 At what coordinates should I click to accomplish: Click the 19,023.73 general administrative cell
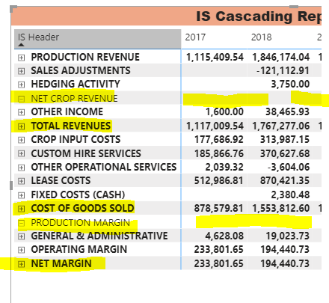click(288, 236)
